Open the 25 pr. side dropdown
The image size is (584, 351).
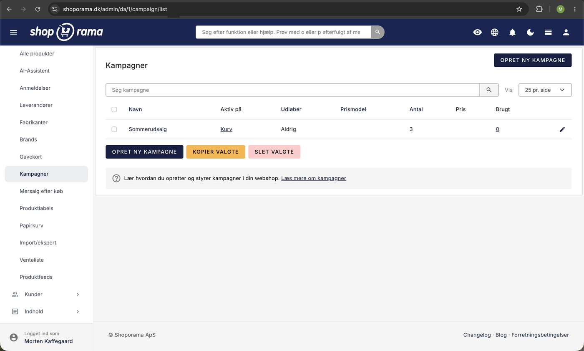545,90
